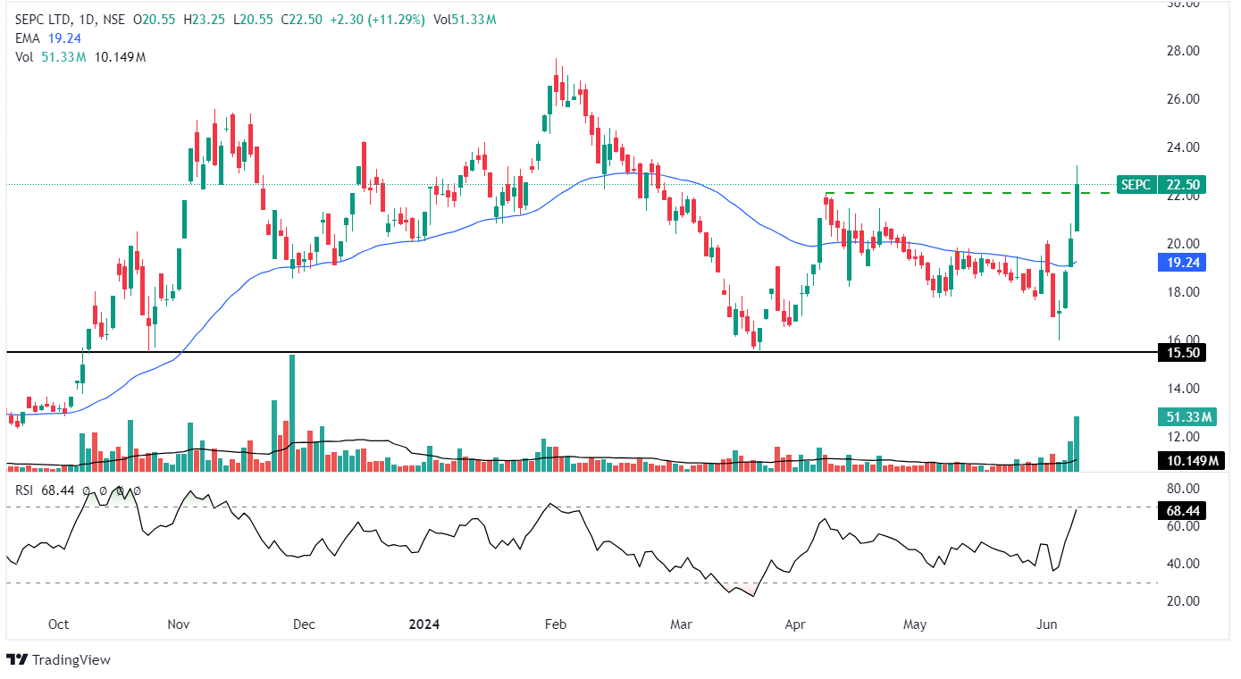
Task: Select the Vol indicator legend label
Action: (x=26, y=57)
